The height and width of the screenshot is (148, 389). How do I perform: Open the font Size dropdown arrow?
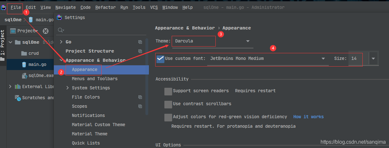point(373,59)
